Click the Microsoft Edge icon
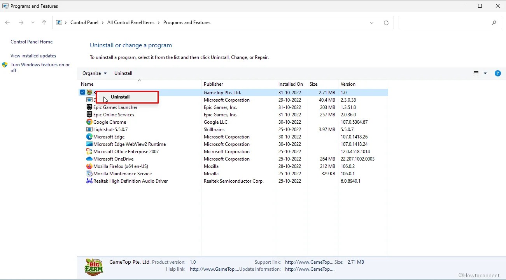The image size is (506, 280). tap(89, 137)
